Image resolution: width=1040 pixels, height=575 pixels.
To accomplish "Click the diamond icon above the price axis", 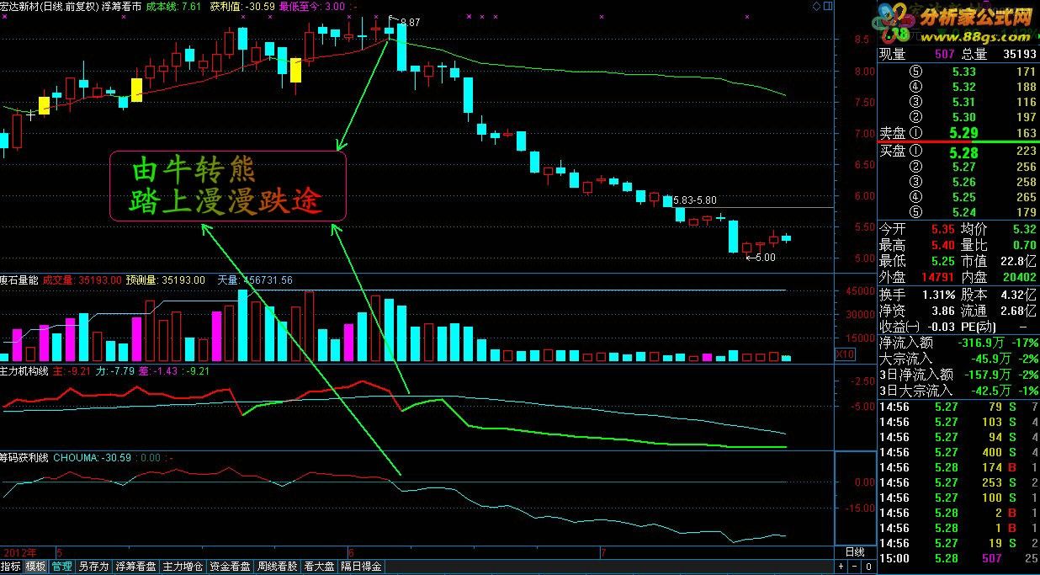I will click(x=816, y=6).
